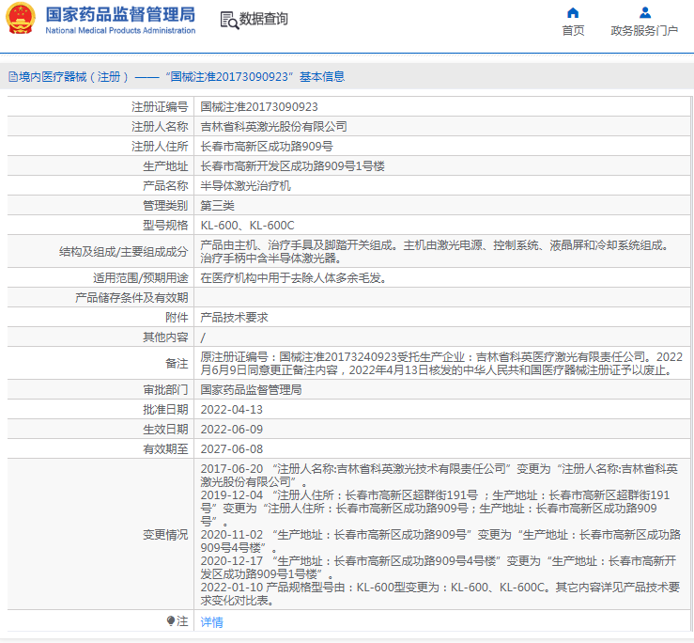Select expiry date 2027-06-08
This screenshot has width=694, height=643.
coord(231,449)
